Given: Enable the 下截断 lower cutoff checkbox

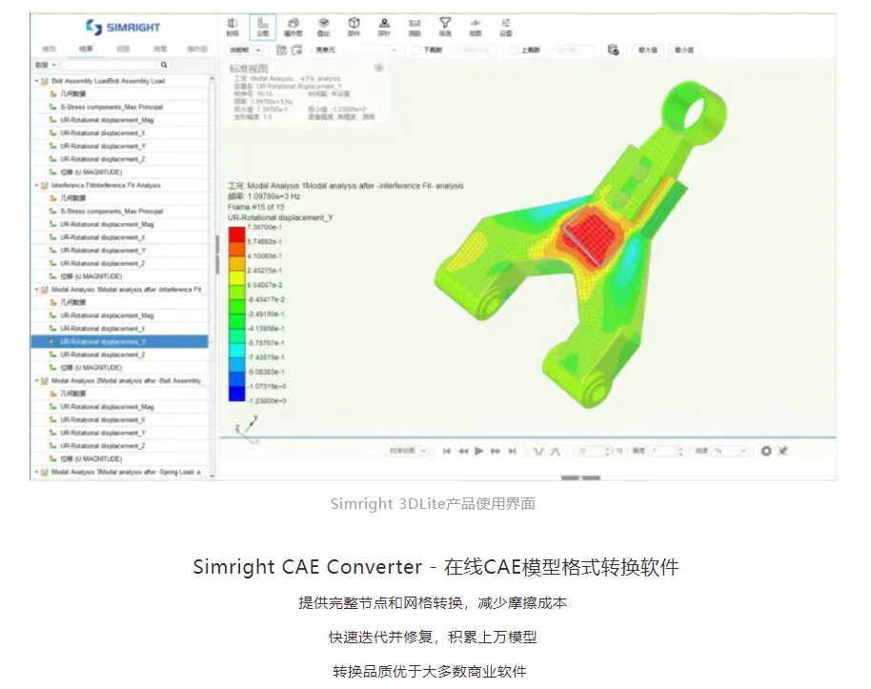Looking at the screenshot, I should (415, 50).
